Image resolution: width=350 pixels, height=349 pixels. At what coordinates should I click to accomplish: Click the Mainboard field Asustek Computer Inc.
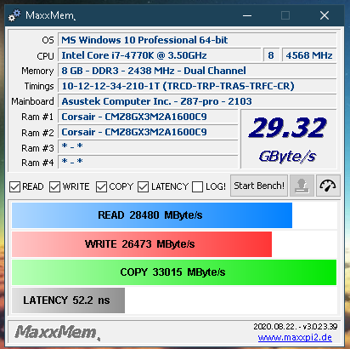pos(197,101)
